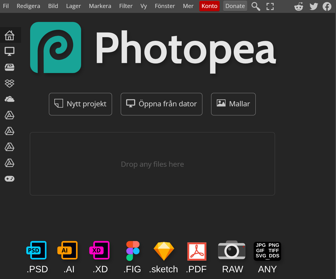Open the Twitter icon link
The image size is (336, 279).
click(x=314, y=6)
